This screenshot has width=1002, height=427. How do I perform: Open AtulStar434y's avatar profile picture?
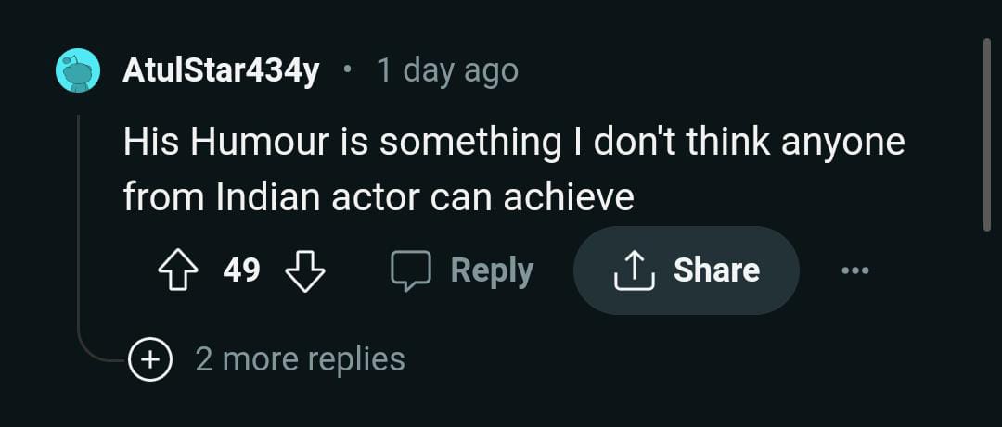point(78,70)
